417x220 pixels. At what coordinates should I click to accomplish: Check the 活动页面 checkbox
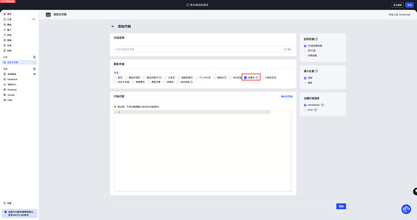[x=178, y=82]
